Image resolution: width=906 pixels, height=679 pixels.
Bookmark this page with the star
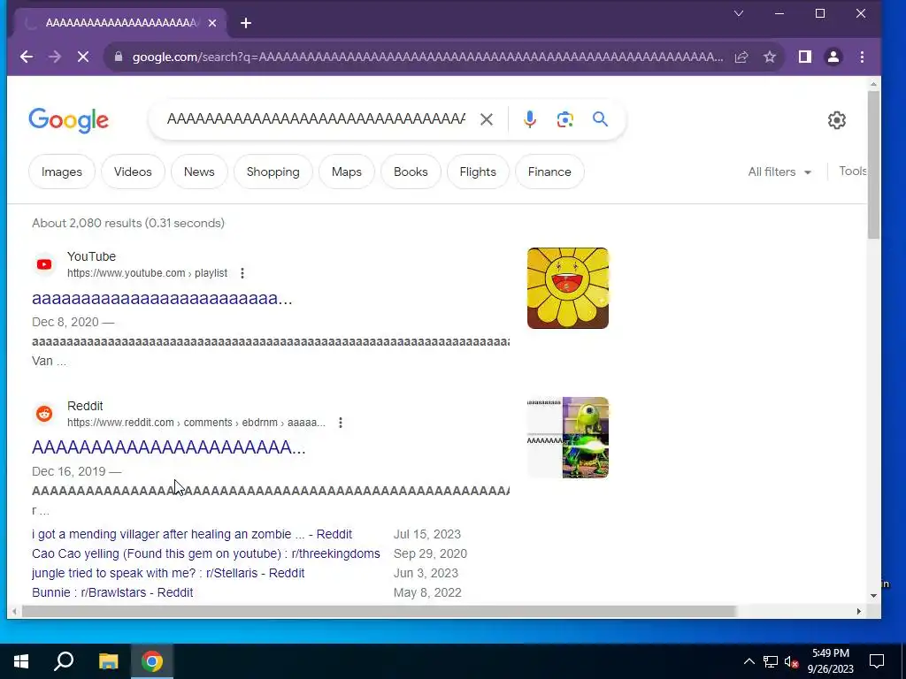[770, 57]
